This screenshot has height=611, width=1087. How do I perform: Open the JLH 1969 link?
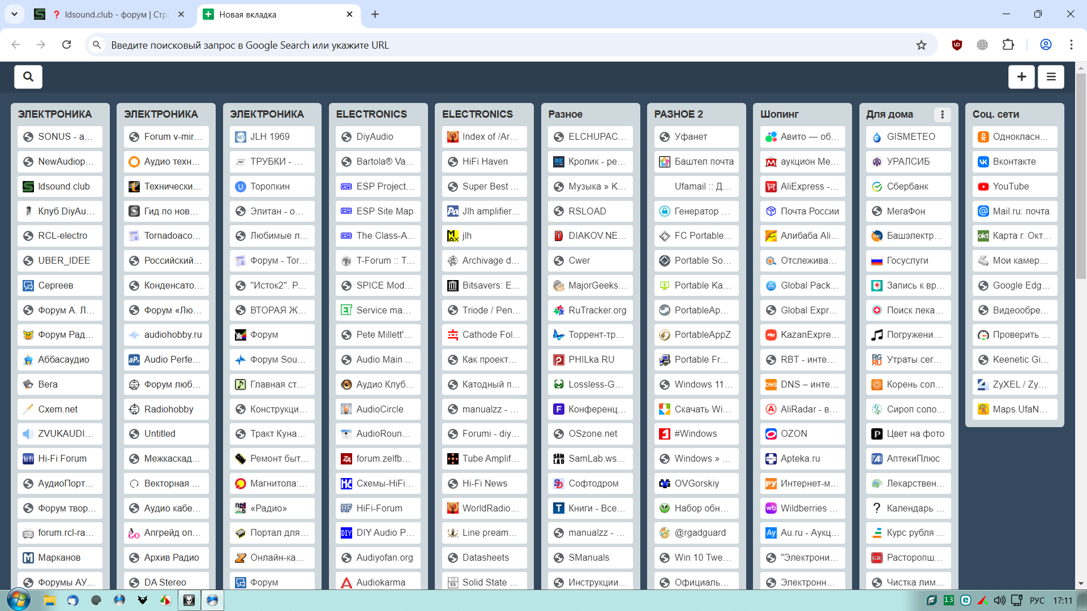272,137
